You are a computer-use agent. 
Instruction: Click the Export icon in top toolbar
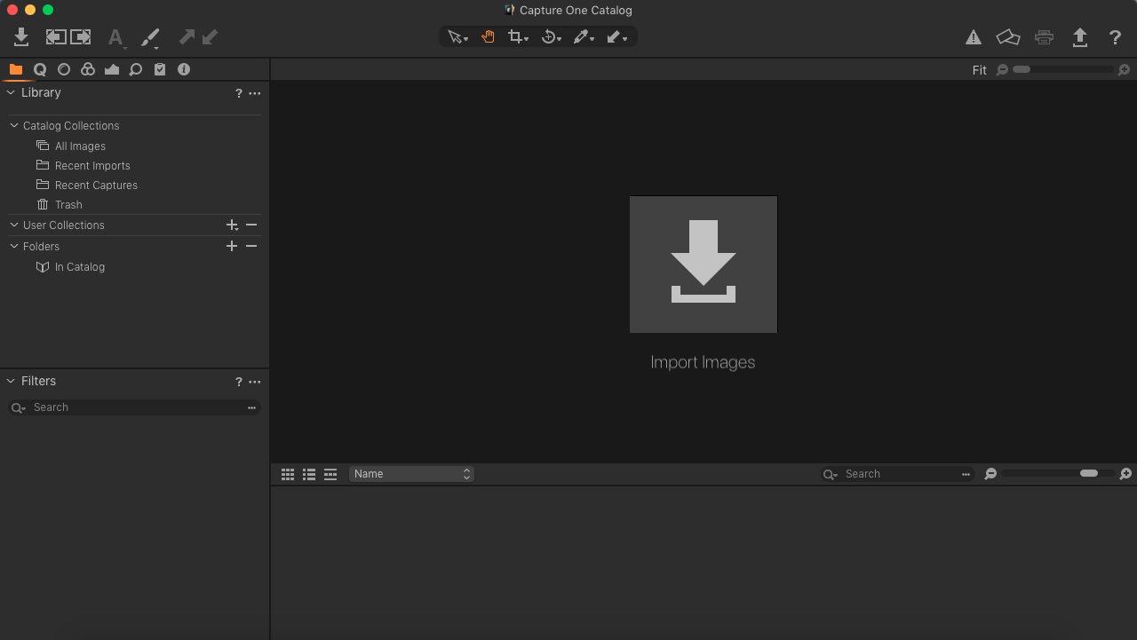1080,36
